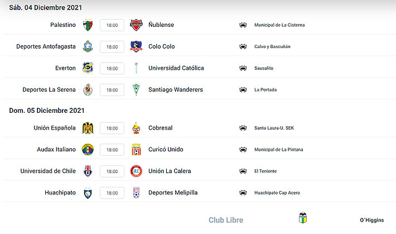Click the 18:00 time box for Palestino match
The image size is (396, 234).
pos(112,25)
